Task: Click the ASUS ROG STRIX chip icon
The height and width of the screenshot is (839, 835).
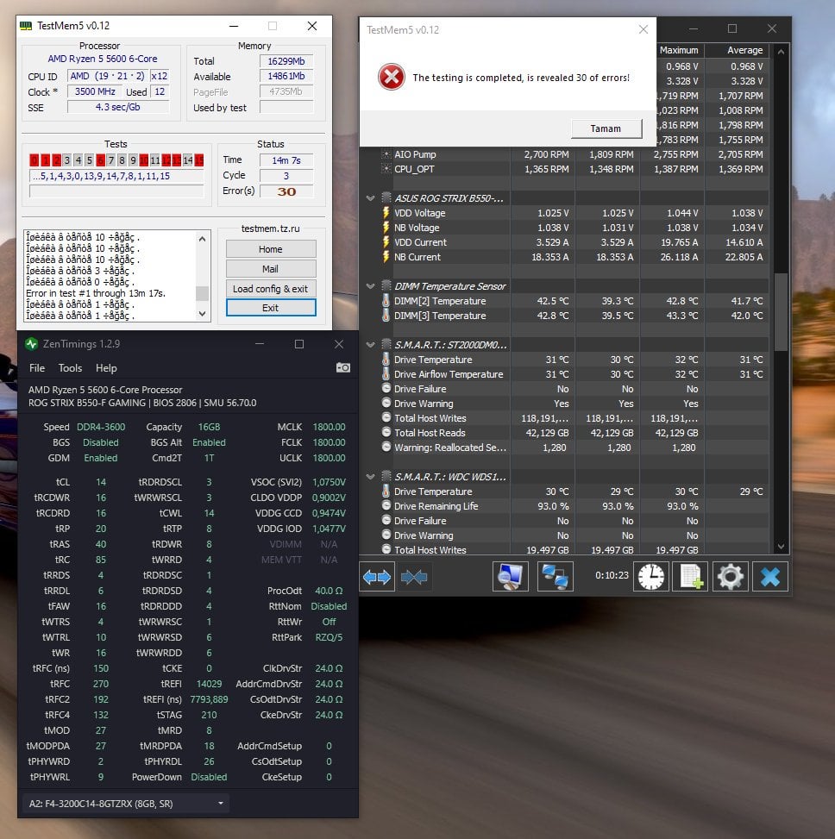Action: point(386,198)
